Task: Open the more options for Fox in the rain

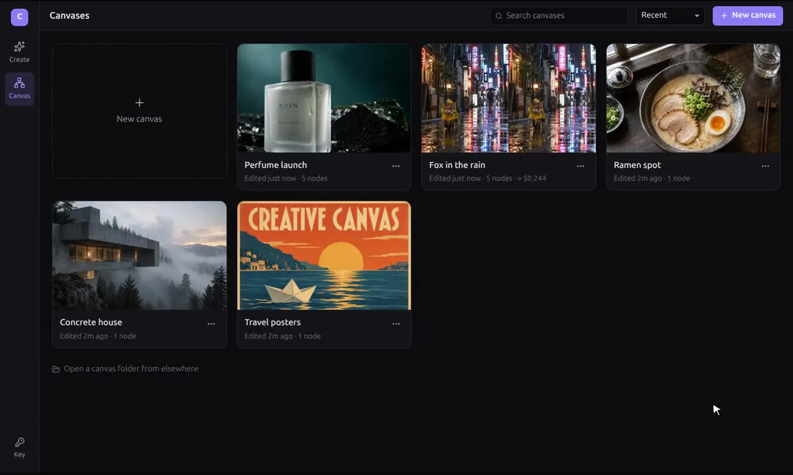Action: (x=581, y=166)
